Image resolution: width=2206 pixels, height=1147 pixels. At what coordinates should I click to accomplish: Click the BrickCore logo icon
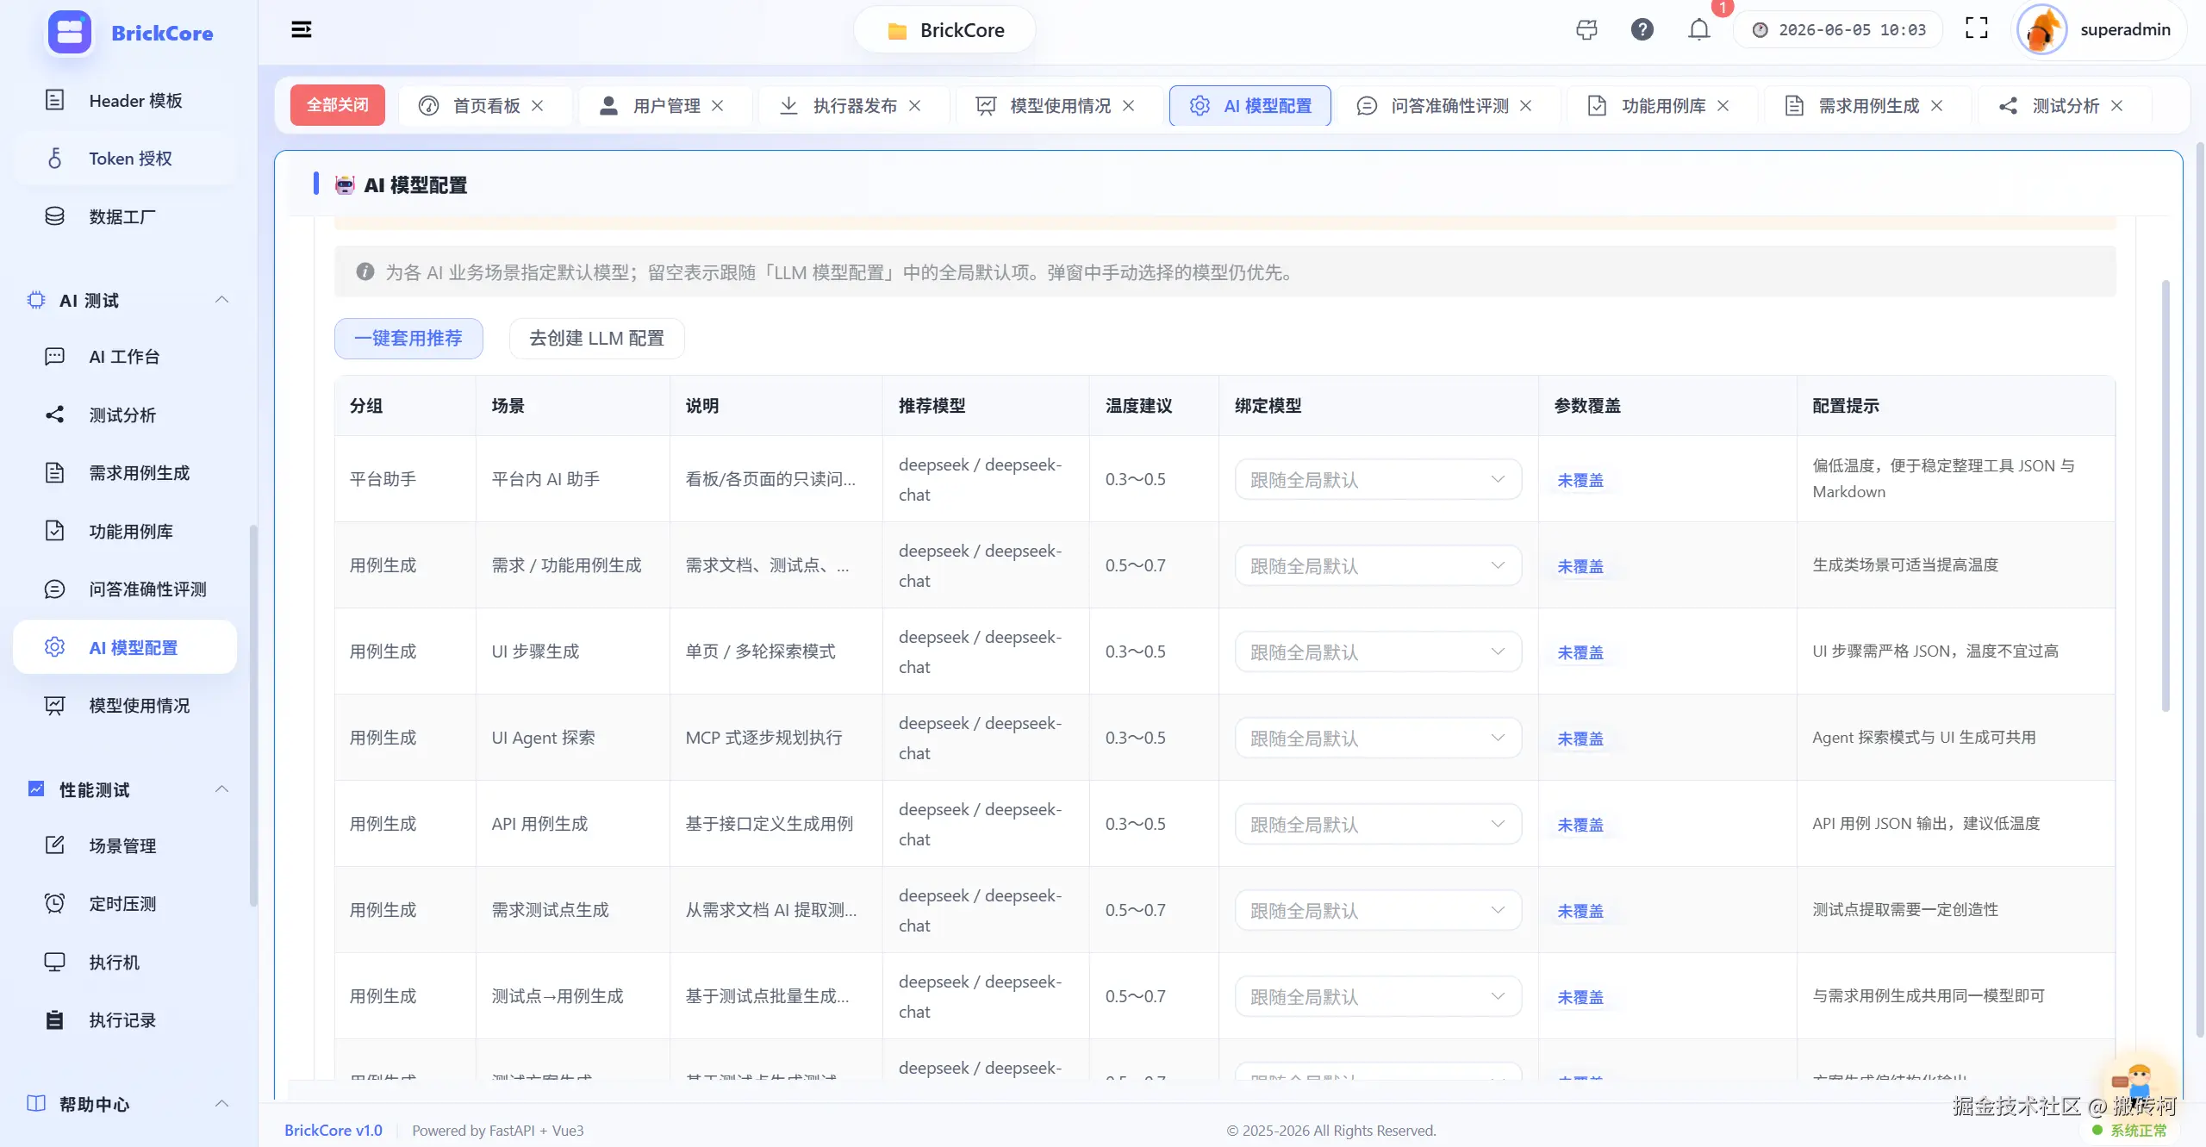(x=69, y=33)
